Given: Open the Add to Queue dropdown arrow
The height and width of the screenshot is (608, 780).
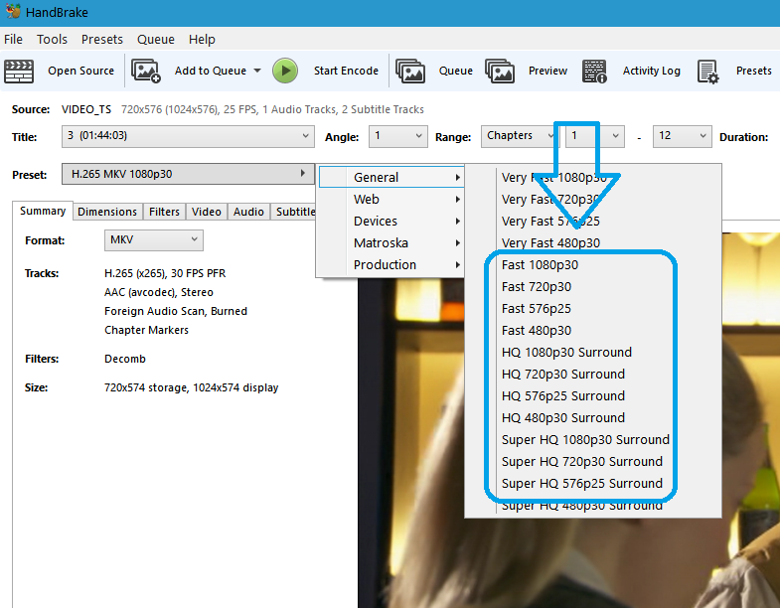Looking at the screenshot, I should (x=257, y=71).
